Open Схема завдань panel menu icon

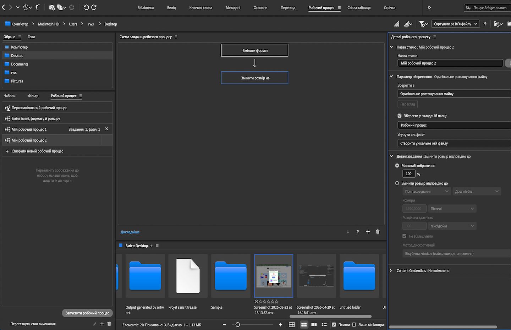tap(176, 37)
